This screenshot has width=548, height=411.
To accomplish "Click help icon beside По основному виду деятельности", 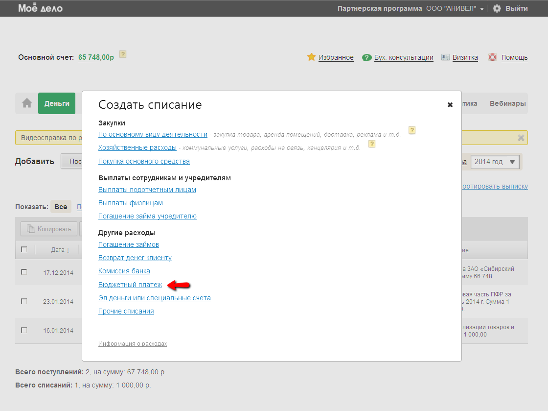I will [x=412, y=130].
